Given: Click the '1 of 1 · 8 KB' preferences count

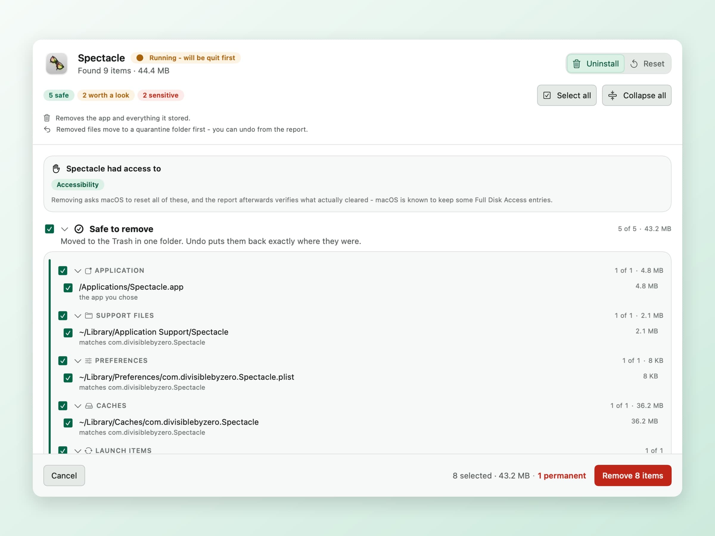Looking at the screenshot, I should tap(643, 361).
